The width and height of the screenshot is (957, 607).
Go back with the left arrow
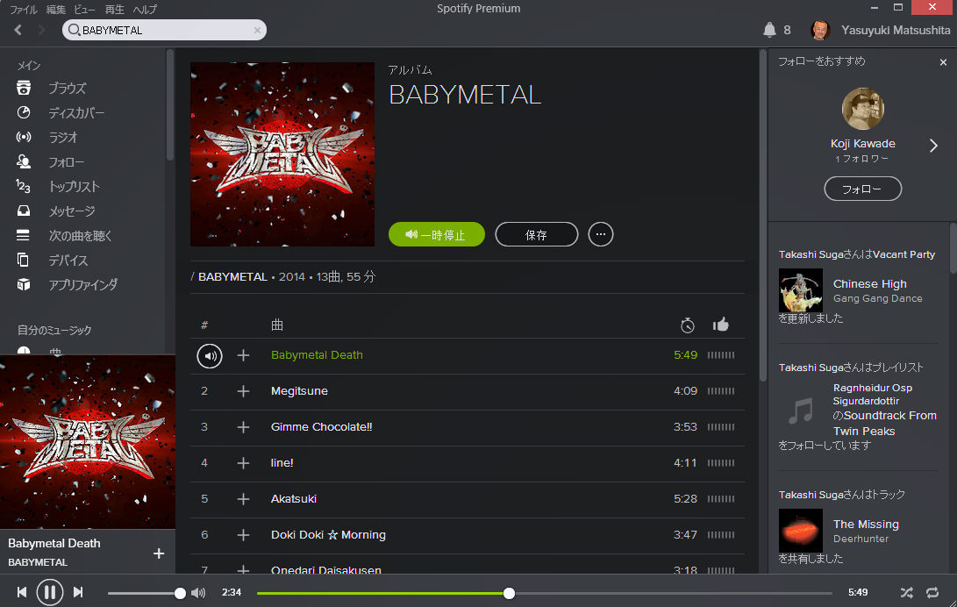pyautogui.click(x=18, y=30)
